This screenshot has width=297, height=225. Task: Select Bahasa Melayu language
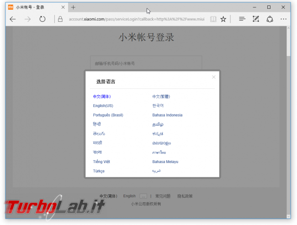pyautogui.click(x=165, y=162)
